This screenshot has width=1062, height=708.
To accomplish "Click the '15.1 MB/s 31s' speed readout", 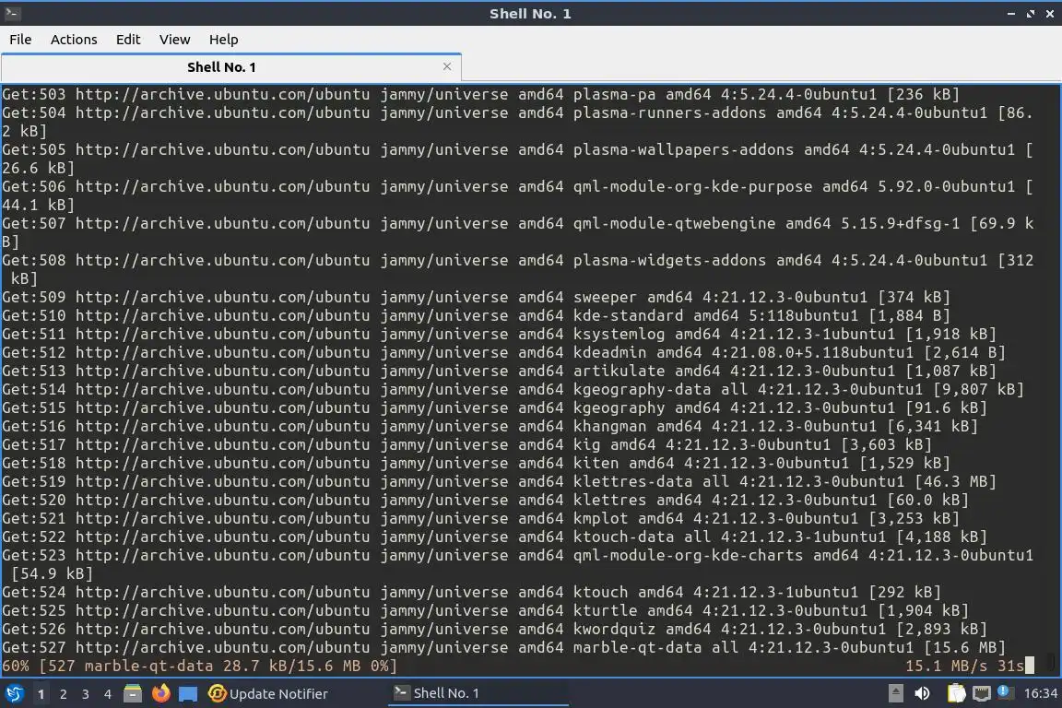I will (x=964, y=666).
